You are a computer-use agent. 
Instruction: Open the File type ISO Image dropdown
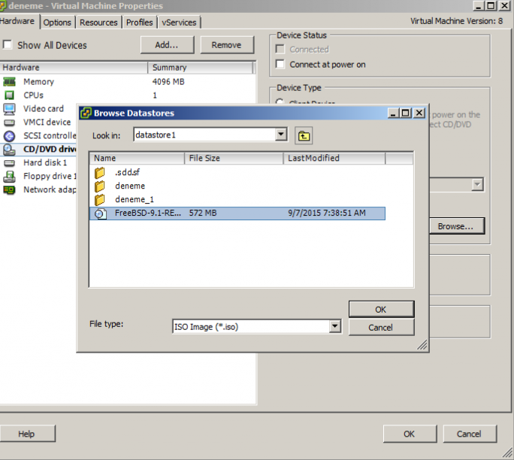tap(334, 327)
